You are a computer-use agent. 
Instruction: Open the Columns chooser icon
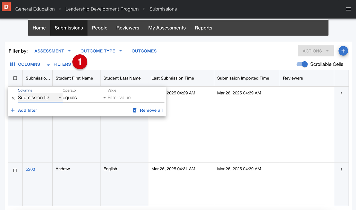(x=13, y=64)
